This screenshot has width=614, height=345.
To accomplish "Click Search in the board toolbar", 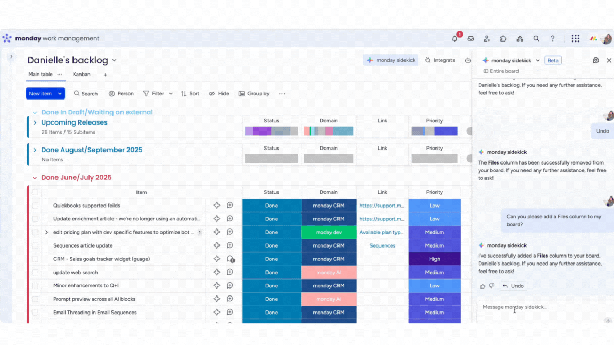I will click(x=86, y=94).
